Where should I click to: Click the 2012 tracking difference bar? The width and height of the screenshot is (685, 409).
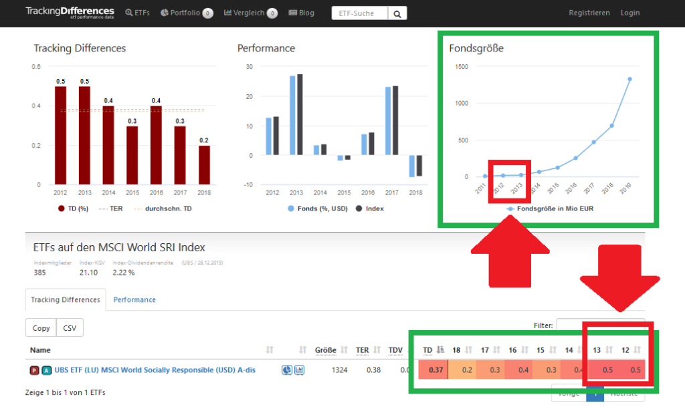pos(60,135)
